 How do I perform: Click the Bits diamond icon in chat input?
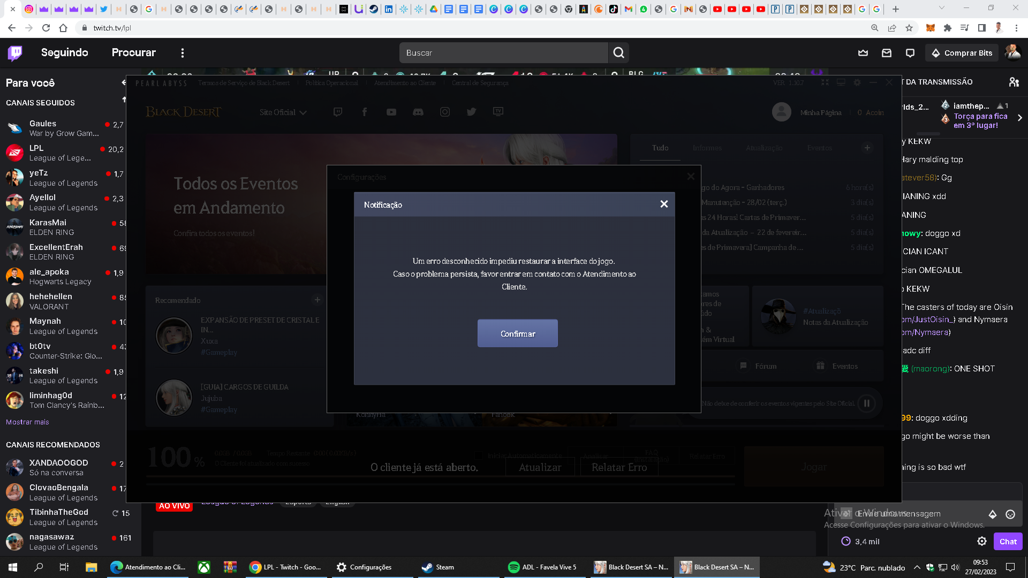point(993,514)
